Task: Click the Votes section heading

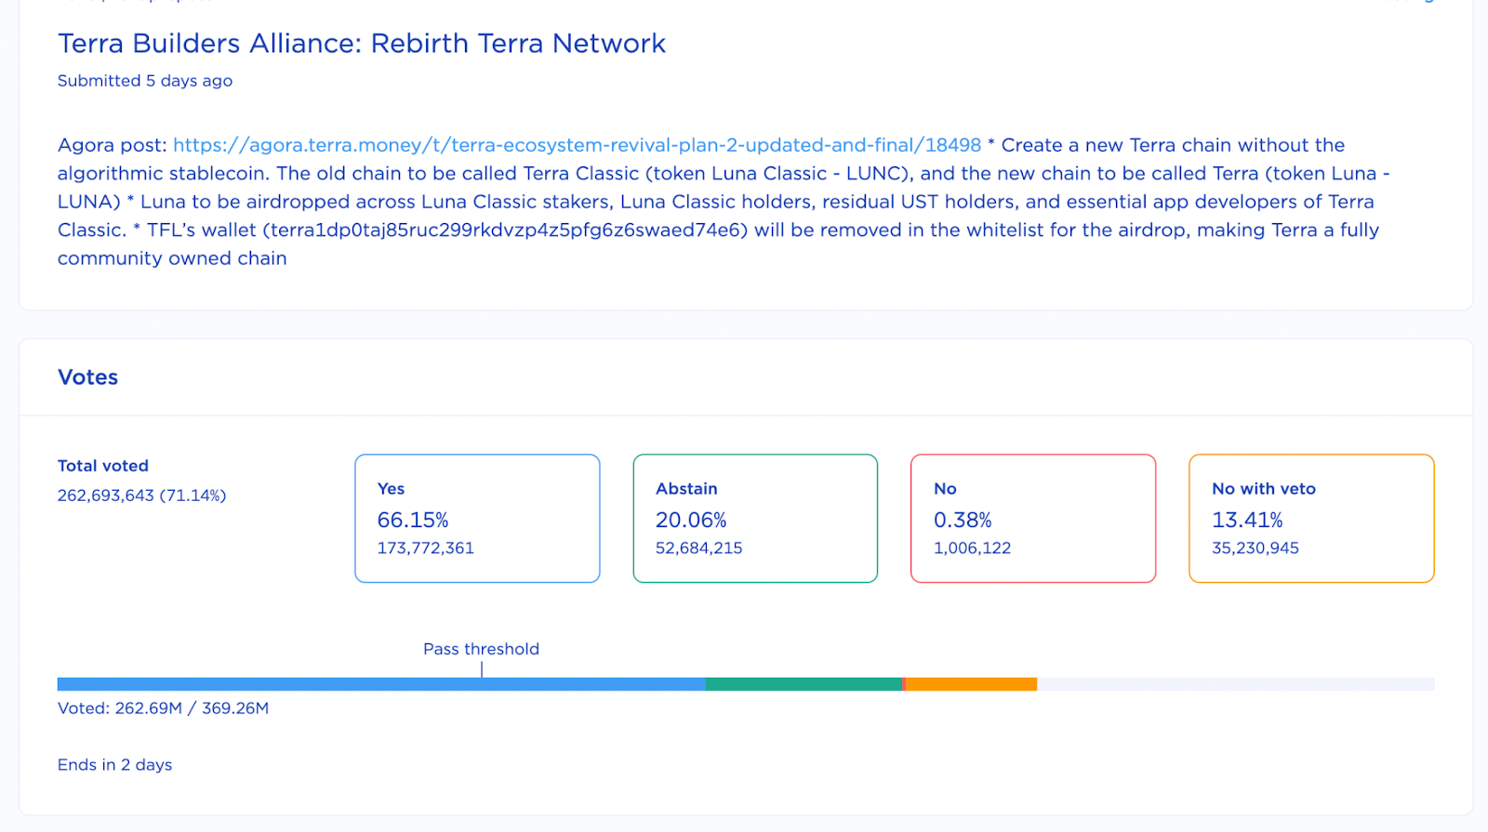Action: (x=87, y=377)
